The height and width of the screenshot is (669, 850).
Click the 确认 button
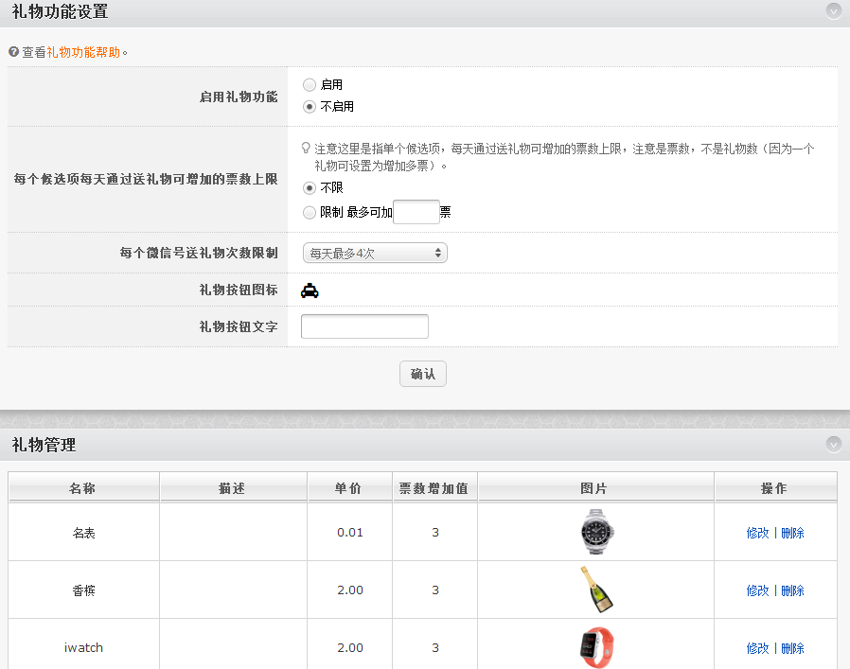click(422, 374)
